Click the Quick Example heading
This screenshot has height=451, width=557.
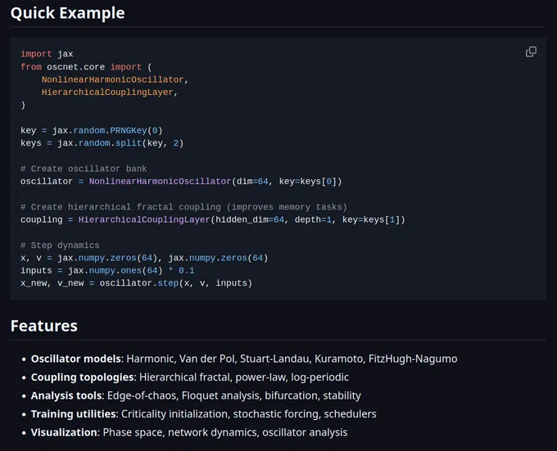[x=67, y=13]
